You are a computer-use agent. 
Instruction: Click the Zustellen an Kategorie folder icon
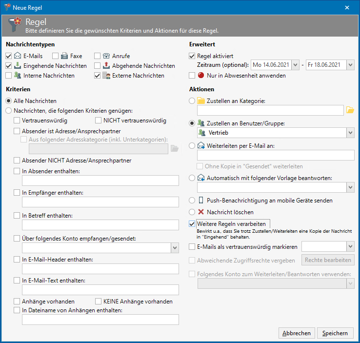click(x=201, y=101)
